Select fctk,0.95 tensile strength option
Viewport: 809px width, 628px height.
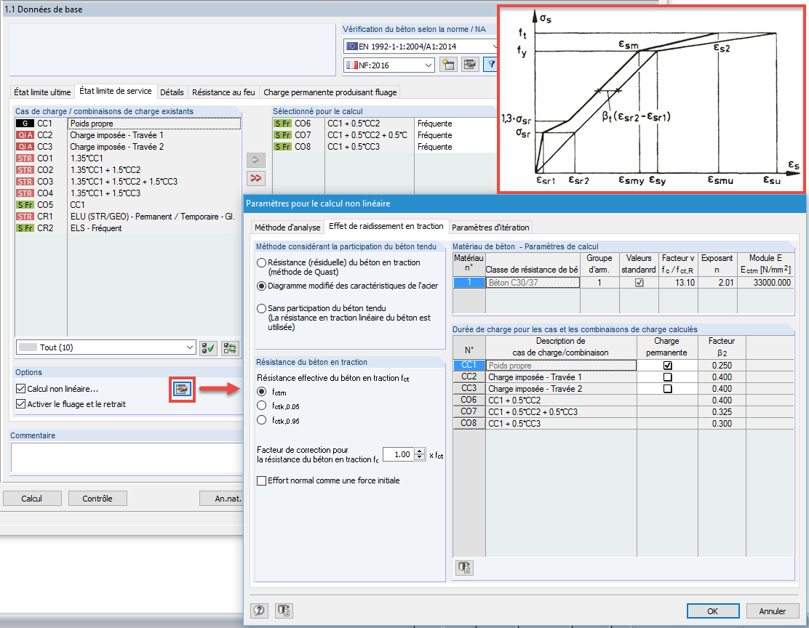click(x=262, y=420)
